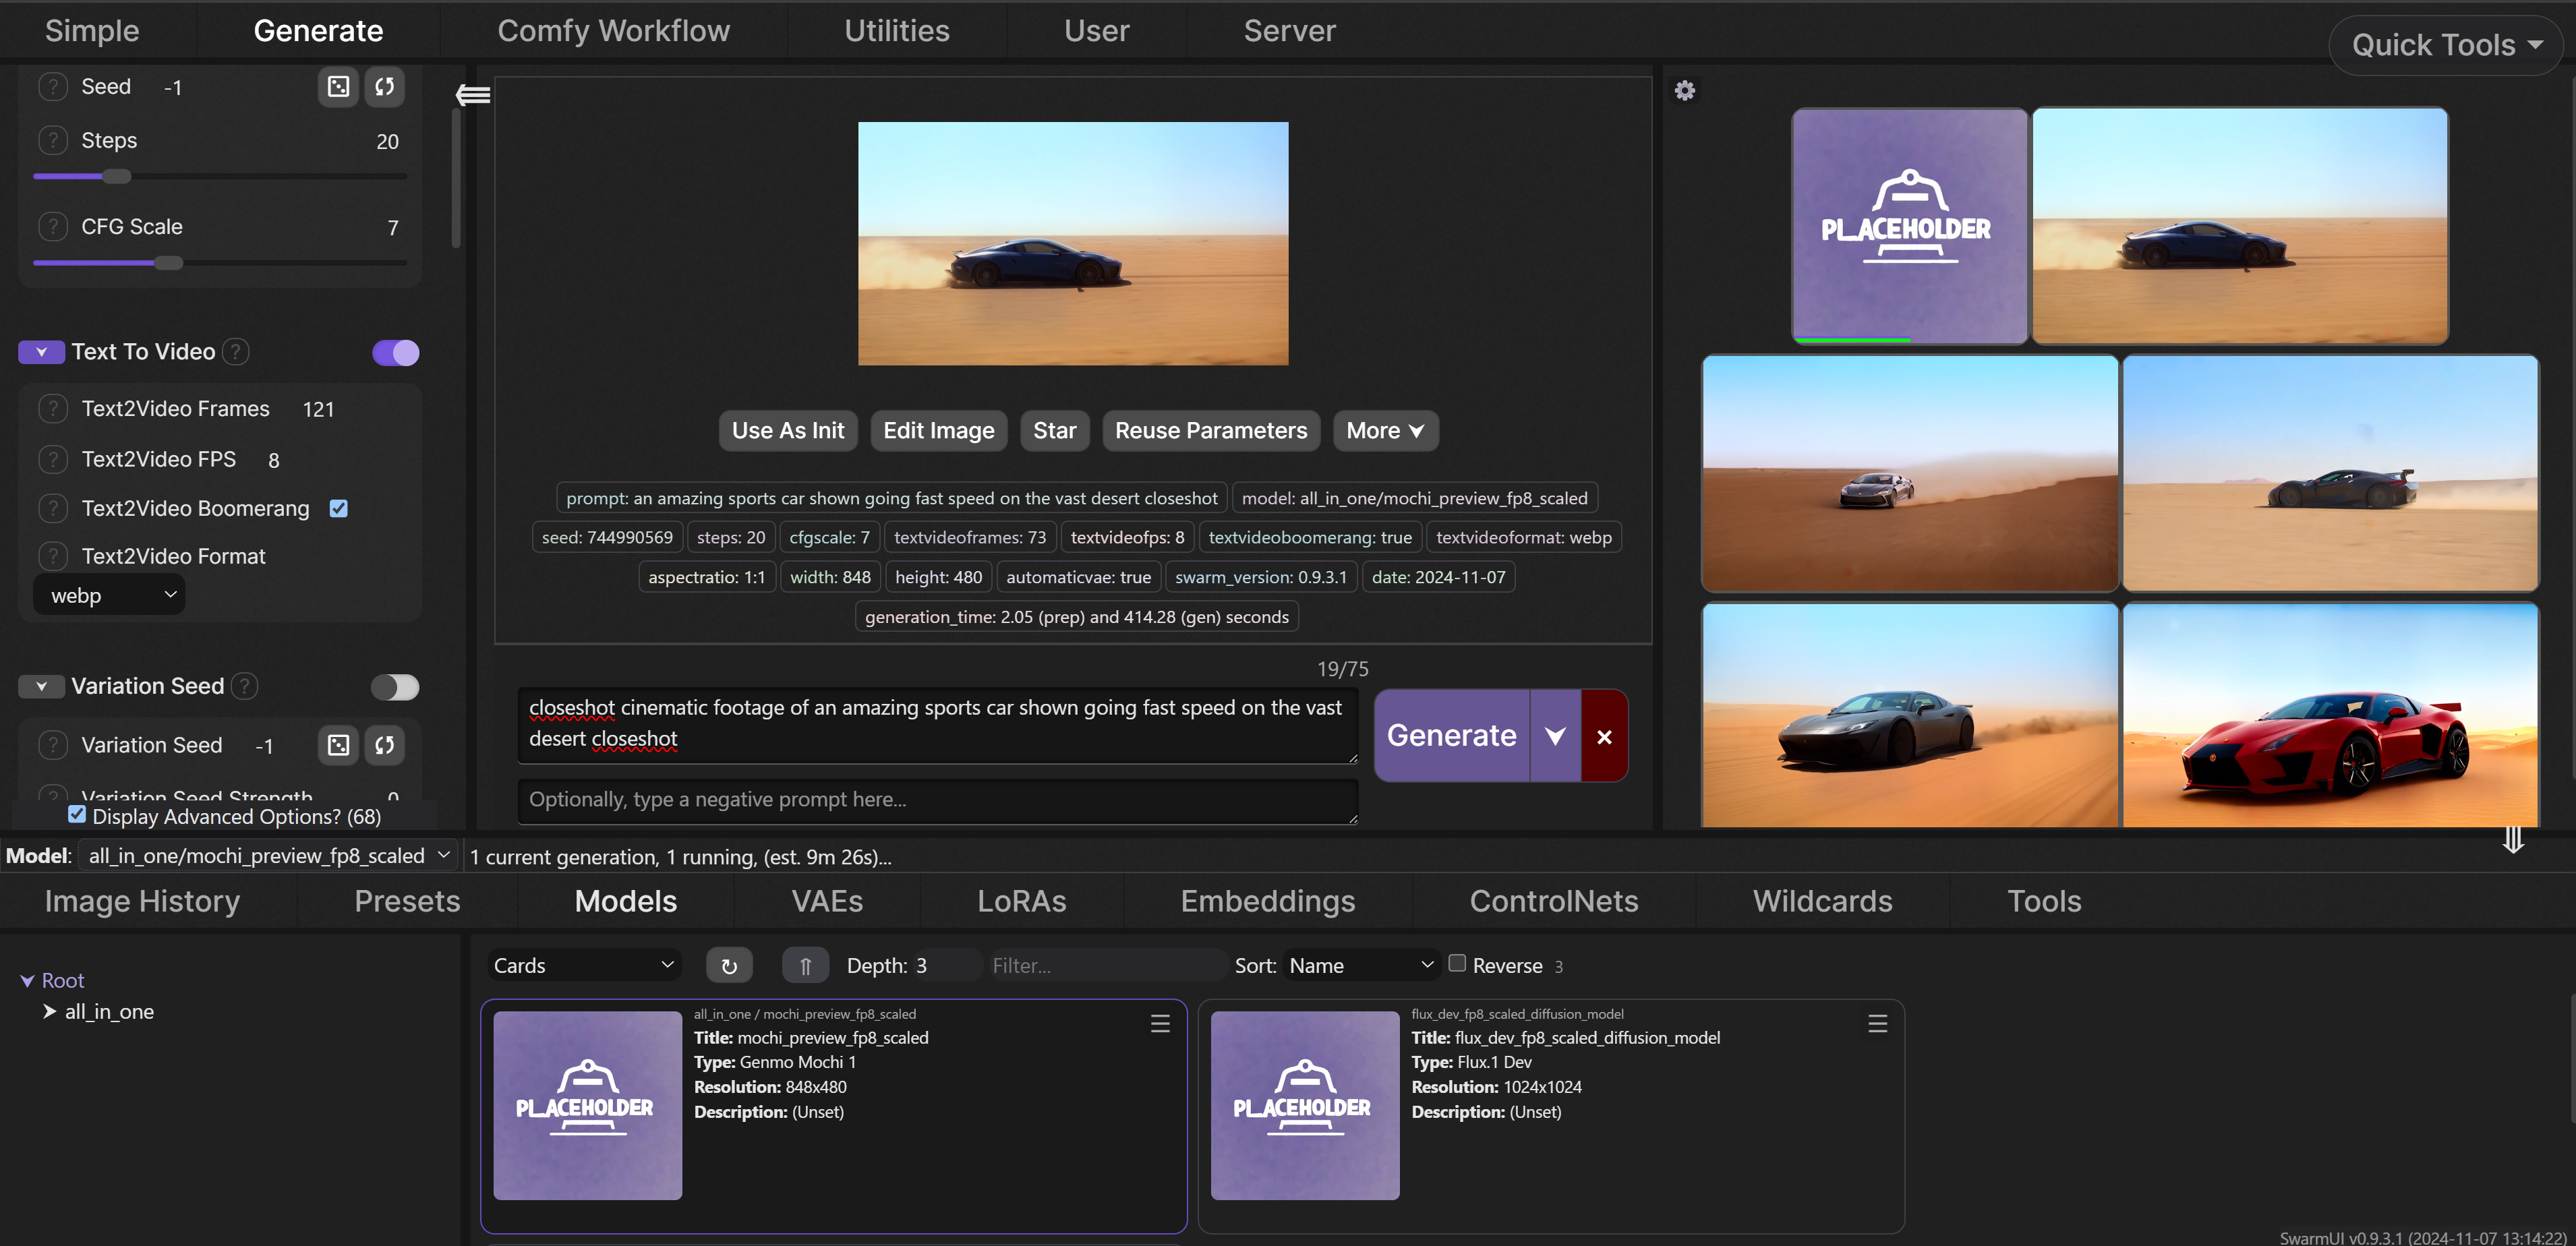Cancel generation with the red X
2576x1246 pixels.
coord(1603,736)
